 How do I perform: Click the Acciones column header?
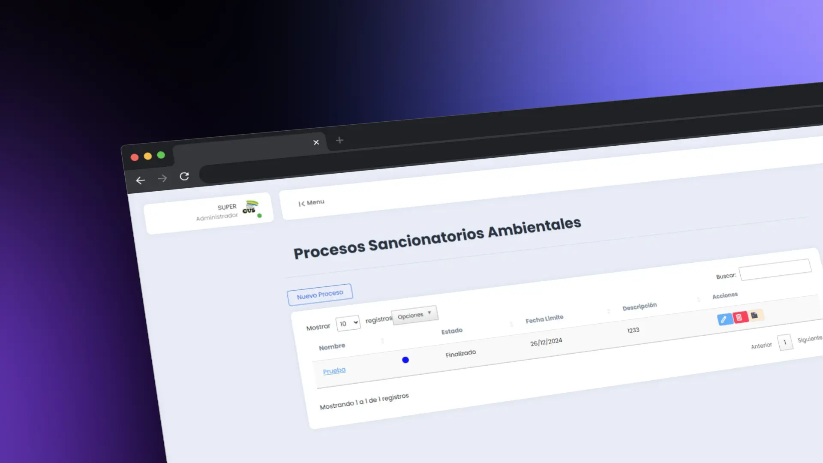(x=725, y=295)
